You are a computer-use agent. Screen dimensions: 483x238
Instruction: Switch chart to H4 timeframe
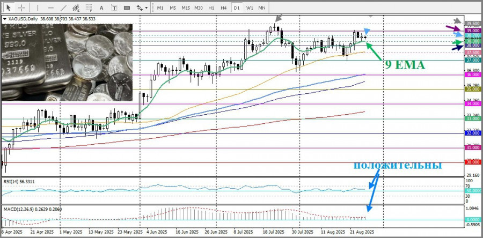pyautogui.click(x=224, y=8)
